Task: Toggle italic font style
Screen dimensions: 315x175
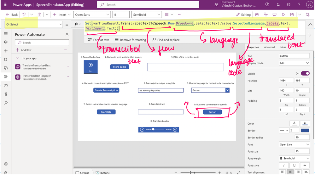Action: click(x=284, y=165)
